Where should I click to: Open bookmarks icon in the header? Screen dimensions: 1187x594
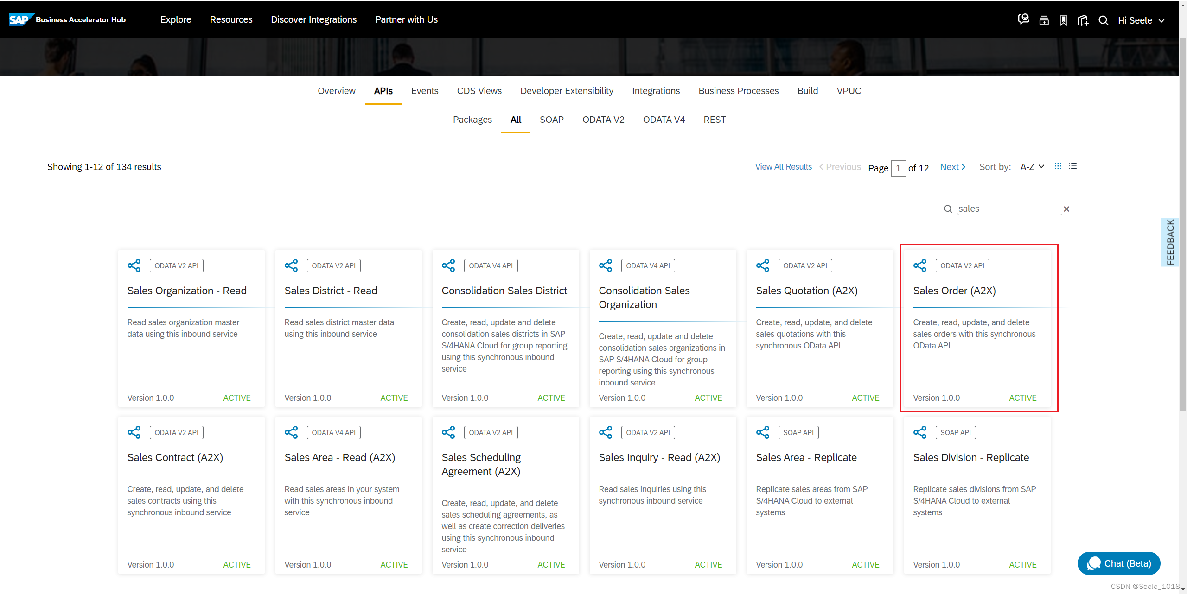[x=1064, y=20]
